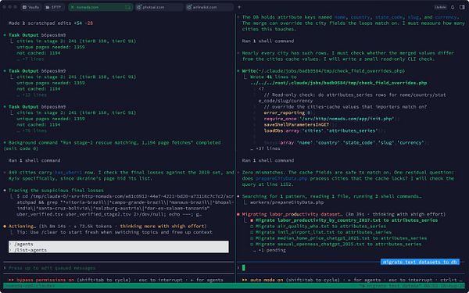This screenshot has width=469, height=293.
Task: Check the air_quality_who.txt migrate todo box
Action: (x=252, y=227)
